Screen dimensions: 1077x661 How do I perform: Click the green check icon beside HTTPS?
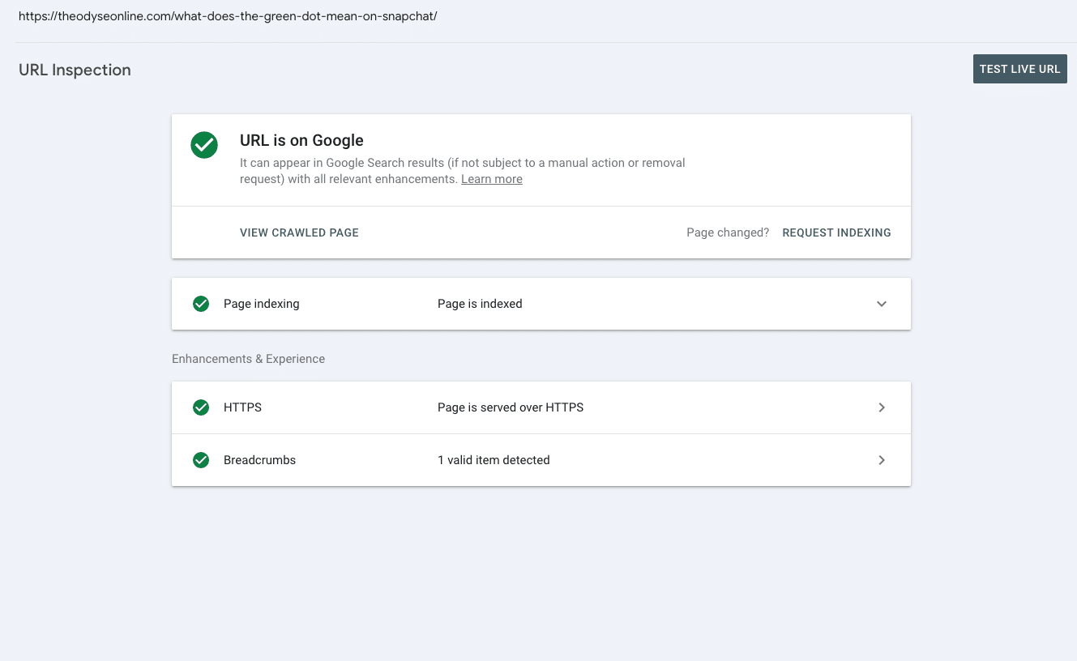click(201, 407)
